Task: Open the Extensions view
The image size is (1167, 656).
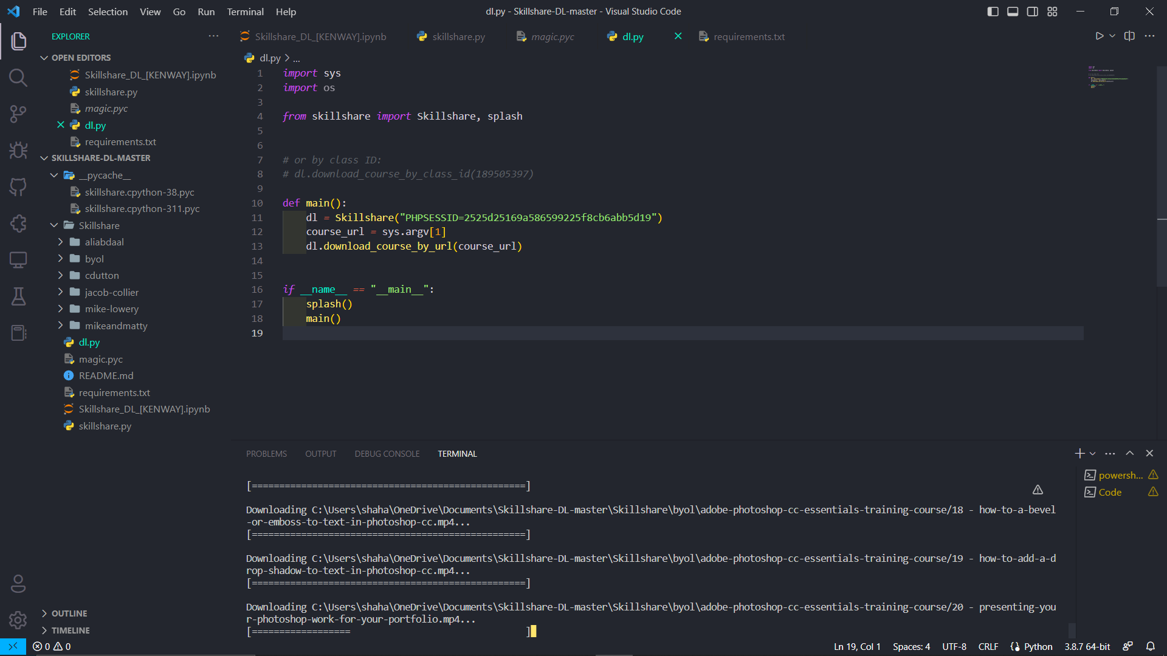Action: click(x=18, y=223)
